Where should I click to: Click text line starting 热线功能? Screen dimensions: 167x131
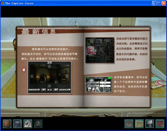[x=133, y=44]
